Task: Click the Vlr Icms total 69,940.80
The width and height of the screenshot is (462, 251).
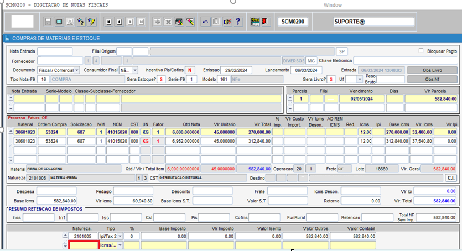Action: tap(133, 201)
